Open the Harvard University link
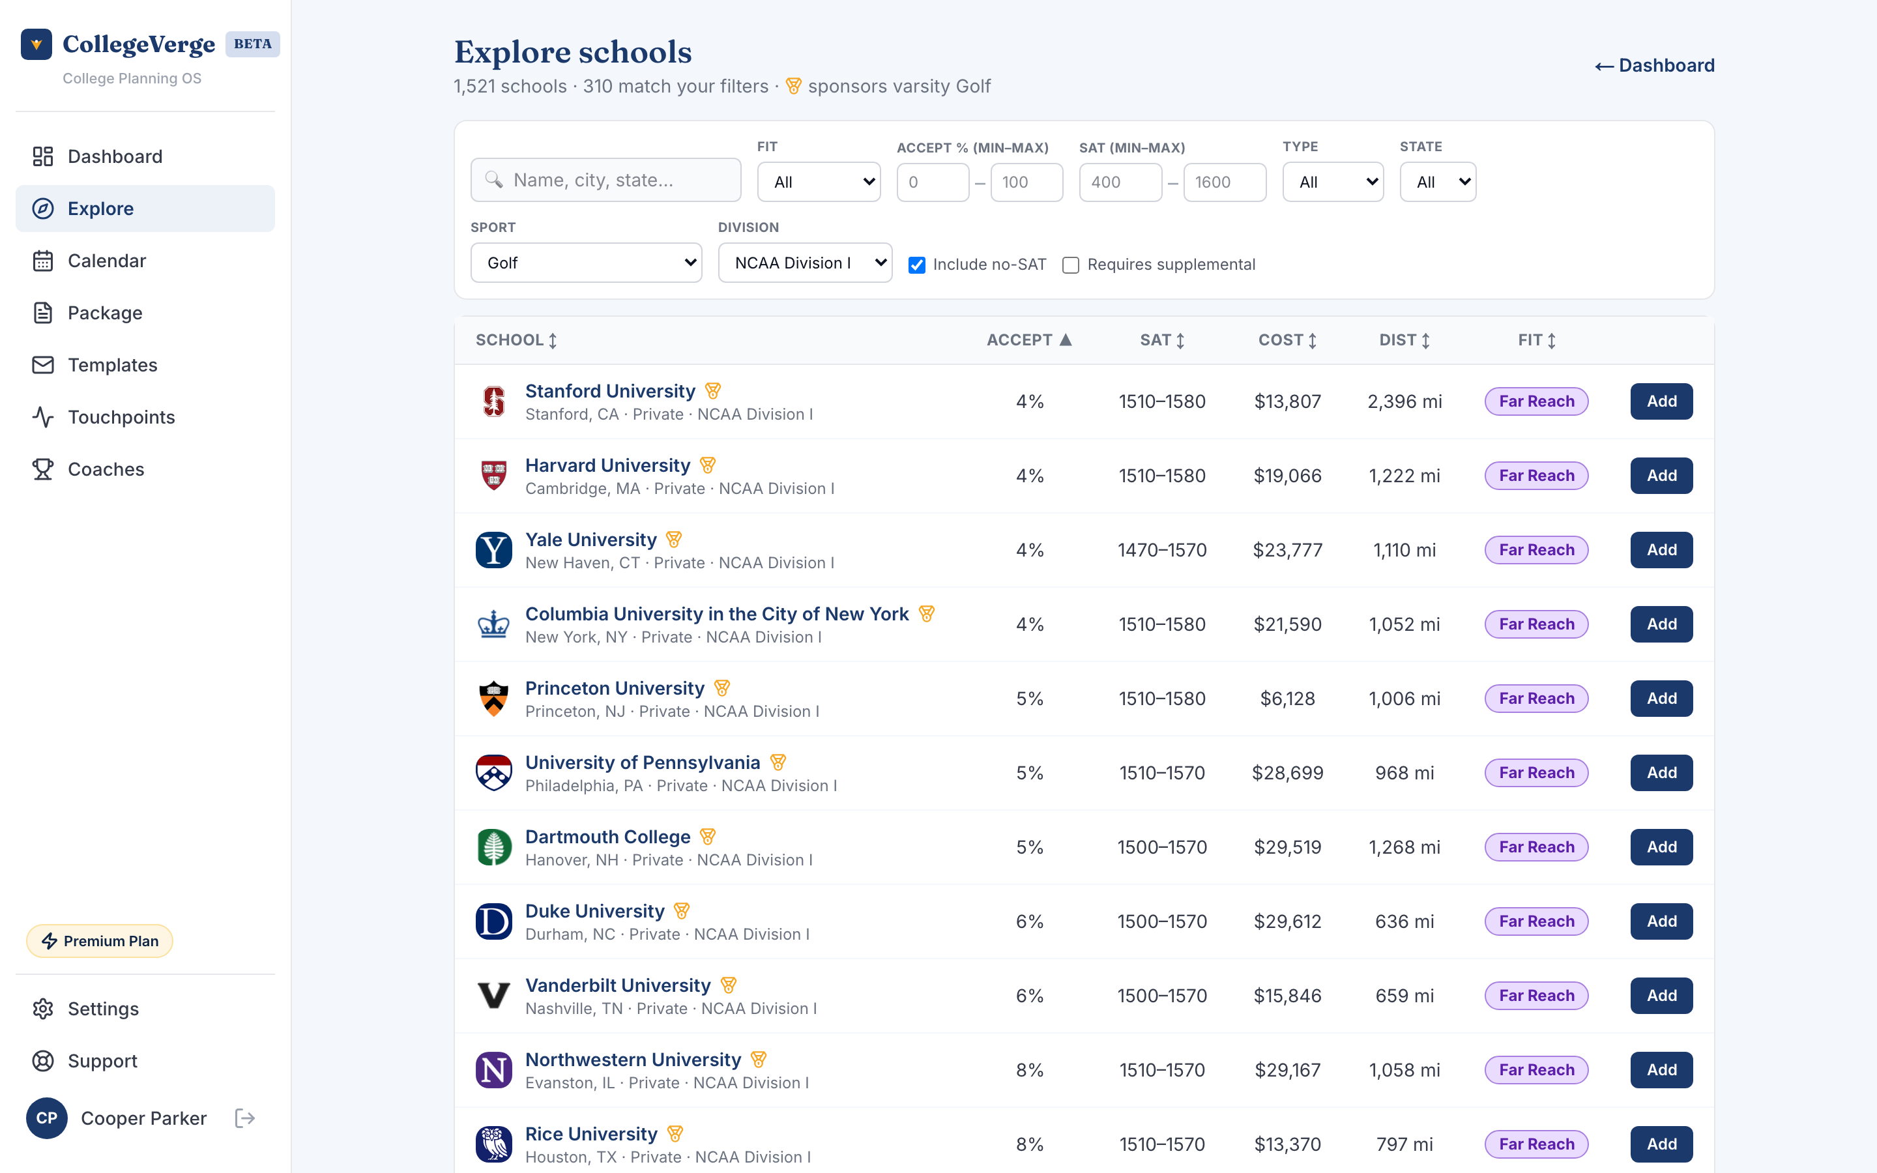Image resolution: width=1877 pixels, height=1173 pixels. coord(607,465)
